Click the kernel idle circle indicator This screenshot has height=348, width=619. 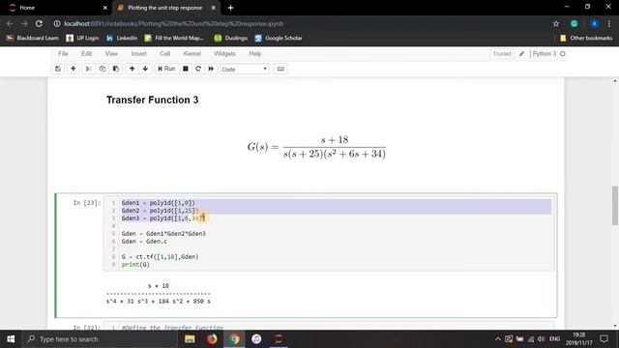563,54
